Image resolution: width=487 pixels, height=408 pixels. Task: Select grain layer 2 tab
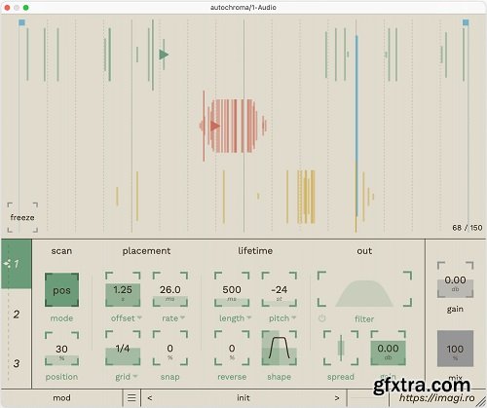(x=17, y=315)
